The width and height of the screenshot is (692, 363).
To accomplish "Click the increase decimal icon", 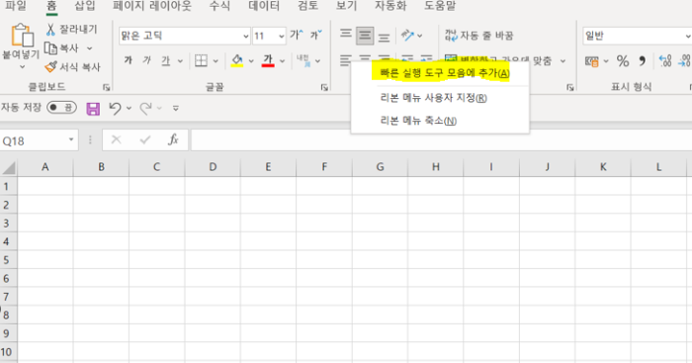I will click(x=665, y=61).
